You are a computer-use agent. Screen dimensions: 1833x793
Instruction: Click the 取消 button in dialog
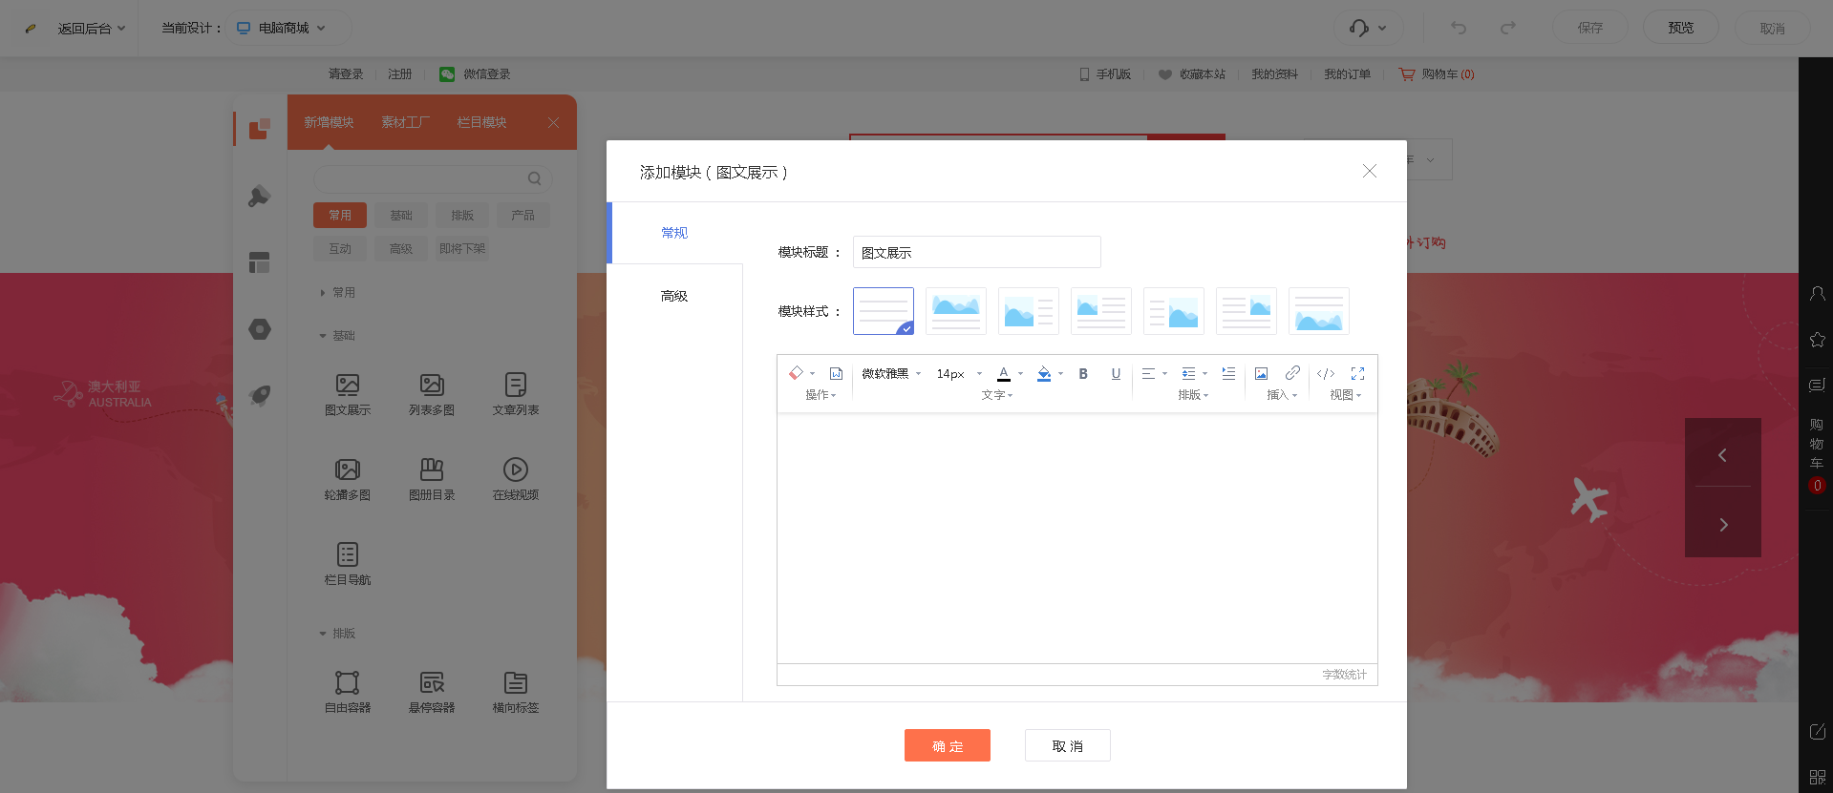click(x=1068, y=745)
